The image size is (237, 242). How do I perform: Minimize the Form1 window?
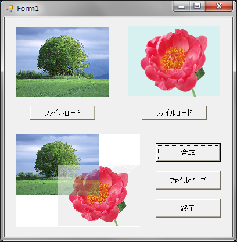tap(181, 6)
